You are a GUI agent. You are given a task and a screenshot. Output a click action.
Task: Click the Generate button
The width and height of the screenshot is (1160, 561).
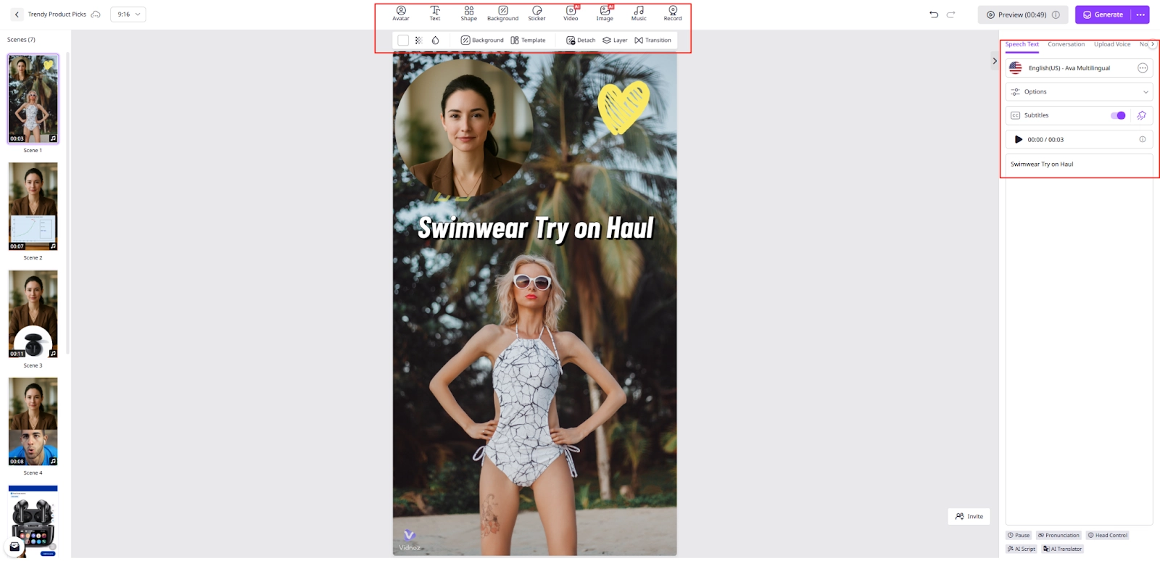[1103, 14]
